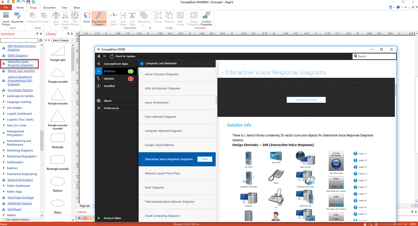Image resolution: width=418 pixels, height=226 pixels.
Task: Enable Only Installed Solutions checkbox
Action: [3, 220]
